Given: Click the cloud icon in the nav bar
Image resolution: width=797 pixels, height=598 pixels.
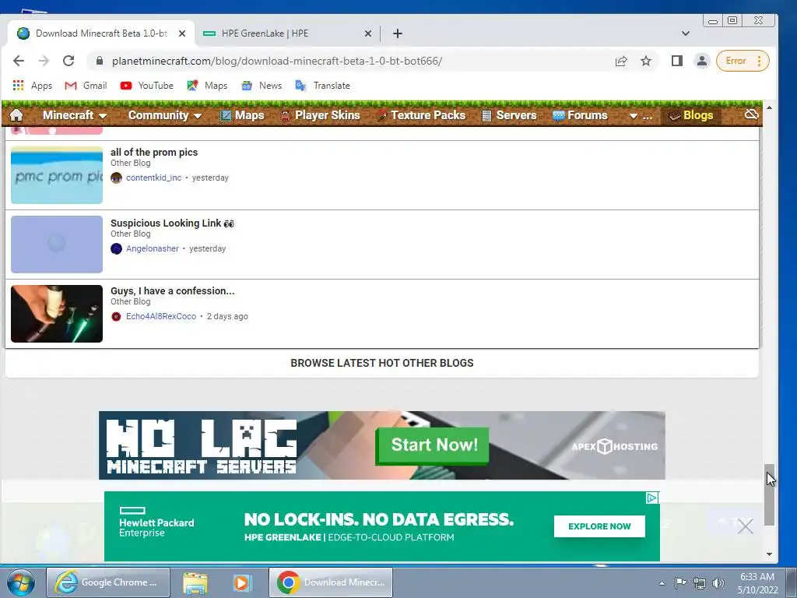Looking at the screenshot, I should tap(752, 114).
